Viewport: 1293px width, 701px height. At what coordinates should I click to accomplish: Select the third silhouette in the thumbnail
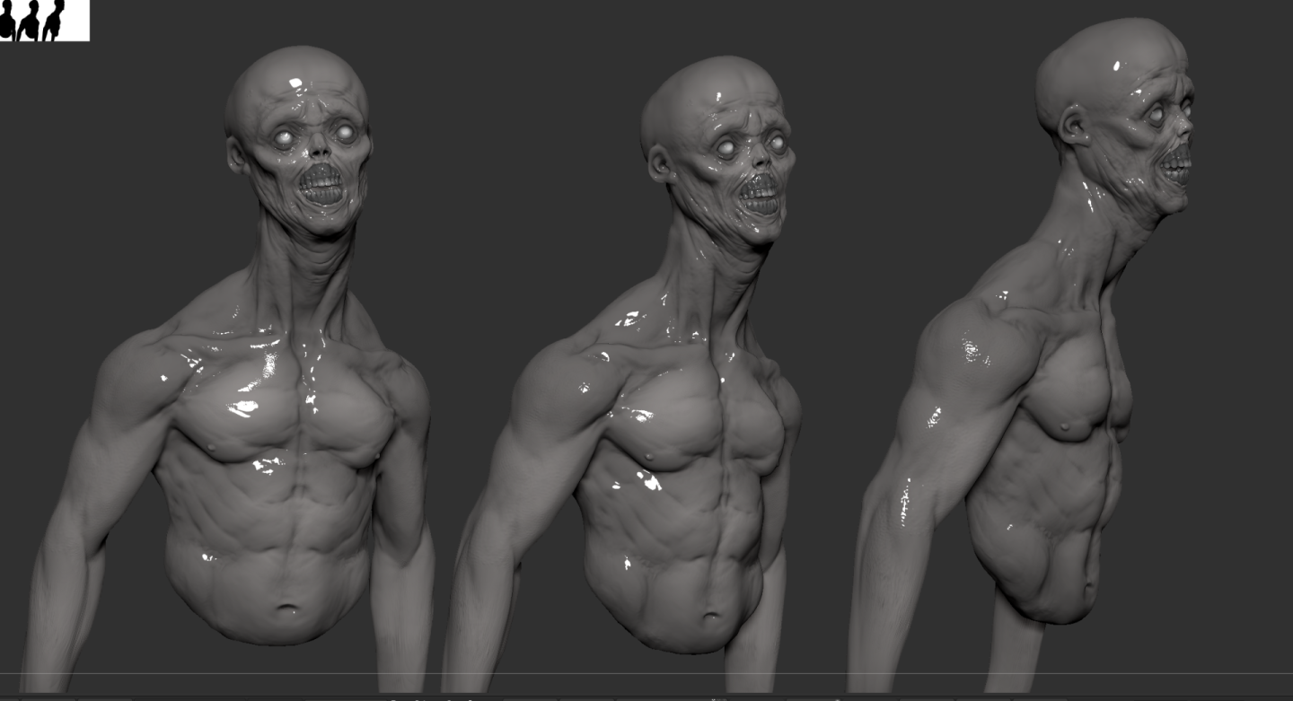(55, 21)
